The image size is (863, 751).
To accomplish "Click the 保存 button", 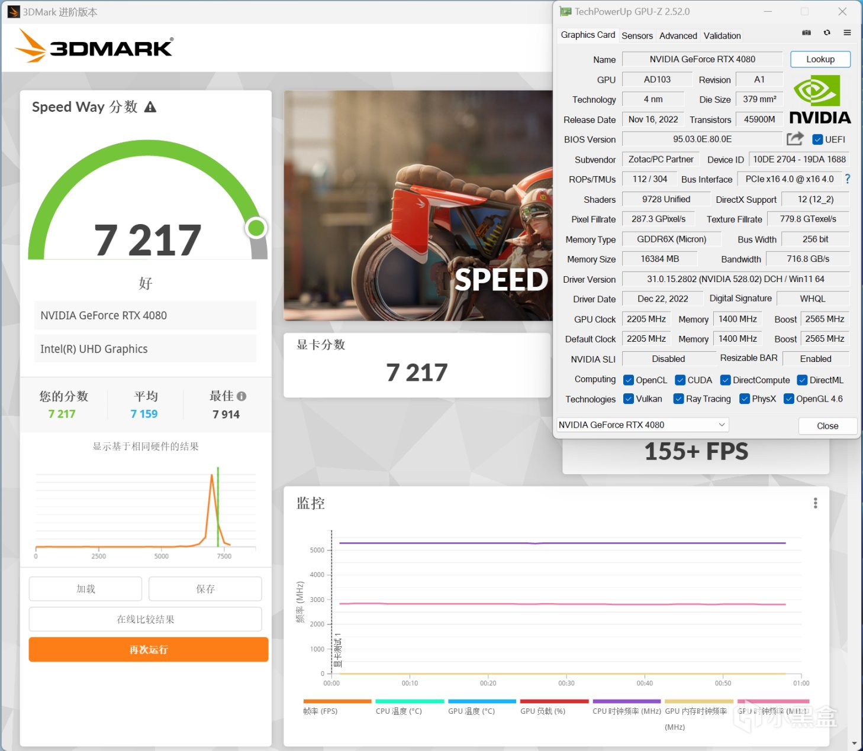I will [x=205, y=589].
